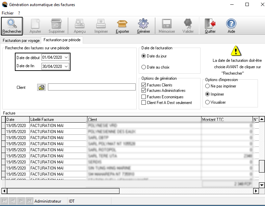
Task: Click the Libellé Facture column header
Action: pyautogui.click(x=58, y=120)
